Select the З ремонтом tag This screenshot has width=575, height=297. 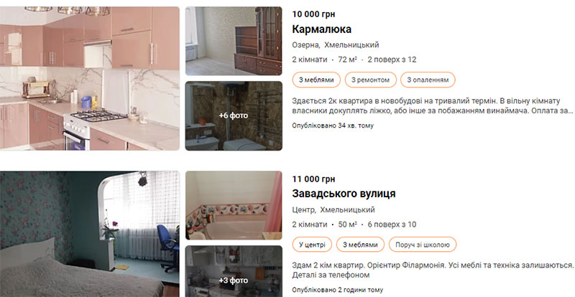click(370, 80)
